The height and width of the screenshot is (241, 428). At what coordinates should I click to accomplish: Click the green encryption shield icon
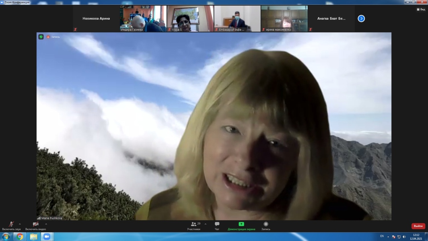pyautogui.click(x=41, y=37)
